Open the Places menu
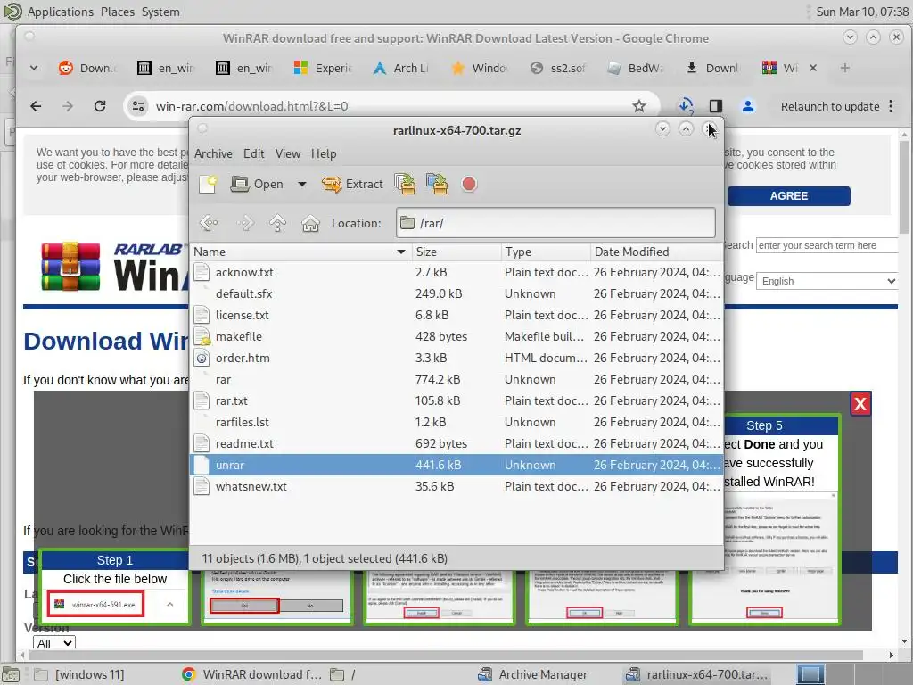The height and width of the screenshot is (685, 913). tap(117, 12)
